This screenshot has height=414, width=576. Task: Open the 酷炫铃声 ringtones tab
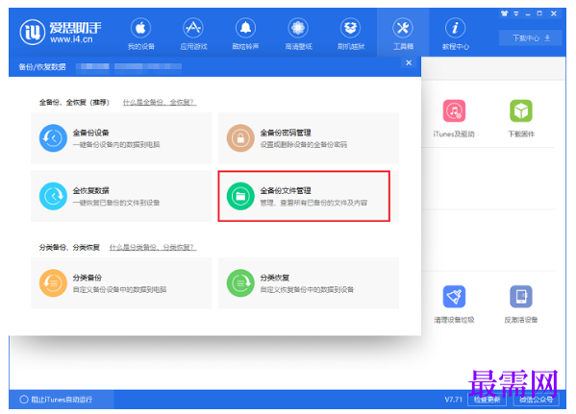[245, 34]
